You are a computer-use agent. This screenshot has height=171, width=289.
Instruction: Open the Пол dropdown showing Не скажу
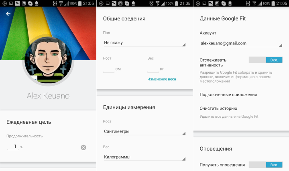144,43
